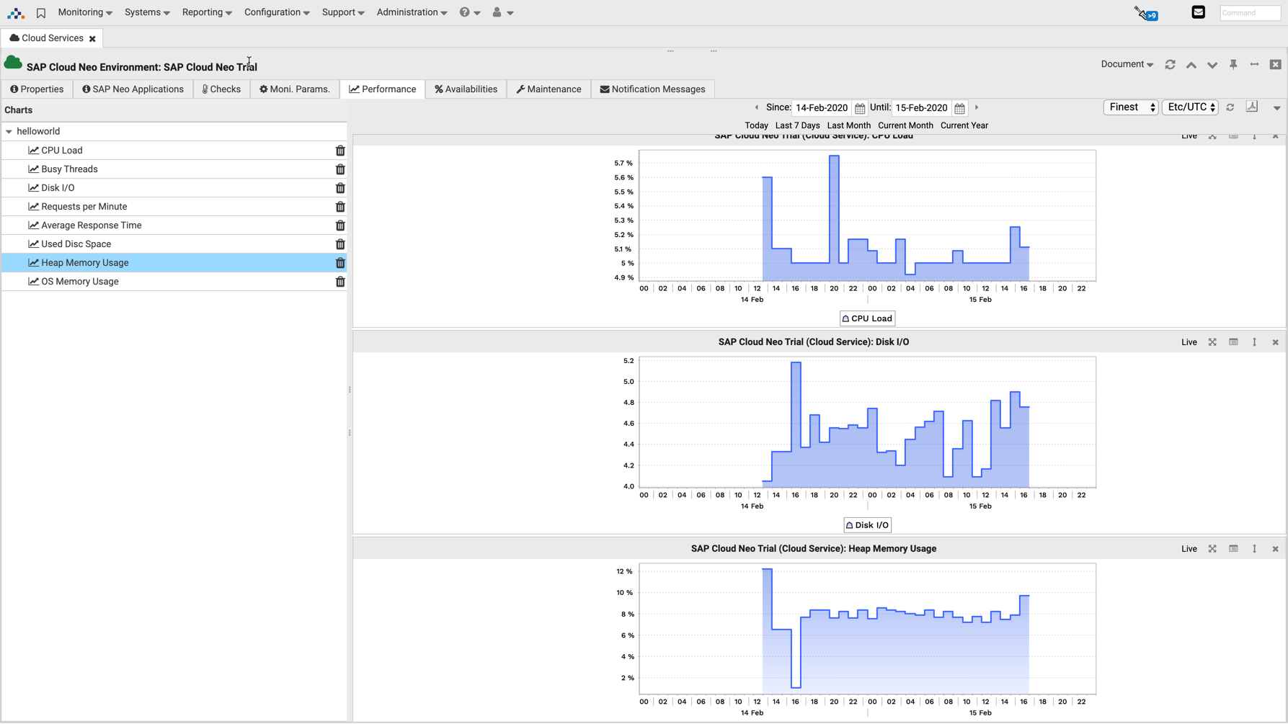The width and height of the screenshot is (1288, 724).
Task: Export the charts to PDF
Action: click(x=1252, y=107)
